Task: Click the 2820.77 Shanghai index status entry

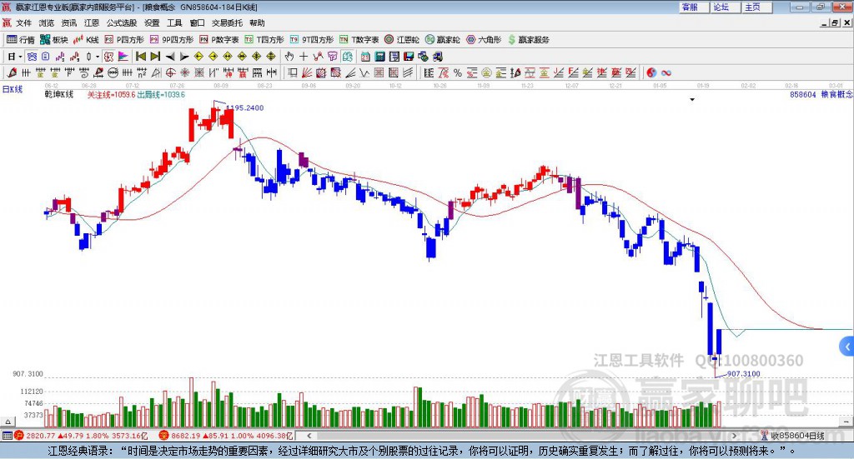Action: 81,436
